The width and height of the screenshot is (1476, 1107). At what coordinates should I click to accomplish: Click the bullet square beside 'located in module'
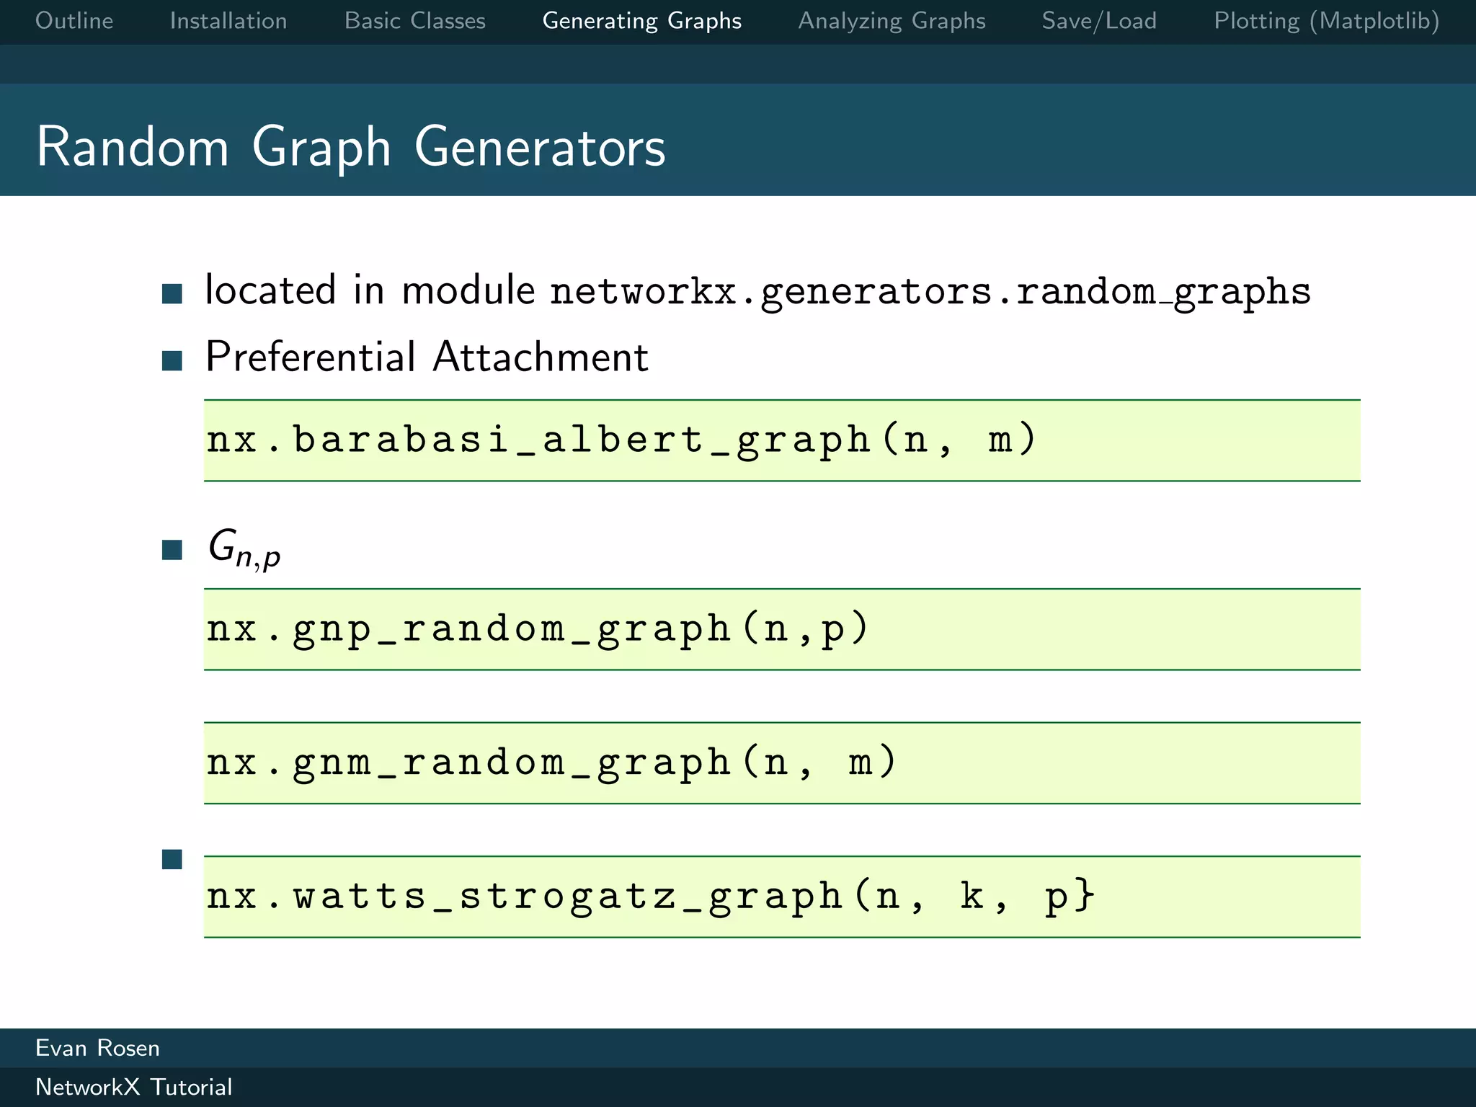coord(172,293)
